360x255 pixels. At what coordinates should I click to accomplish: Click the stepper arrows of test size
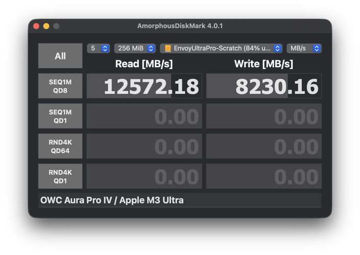point(151,48)
